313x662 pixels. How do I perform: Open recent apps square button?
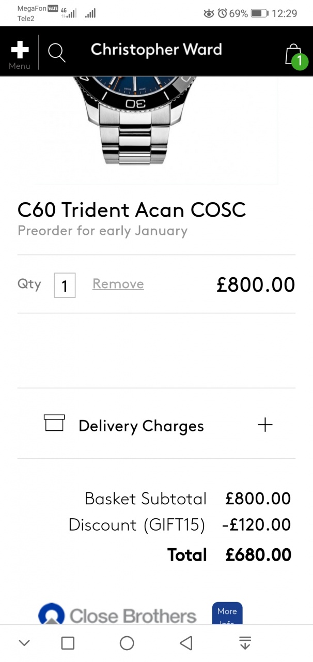tap(68, 643)
